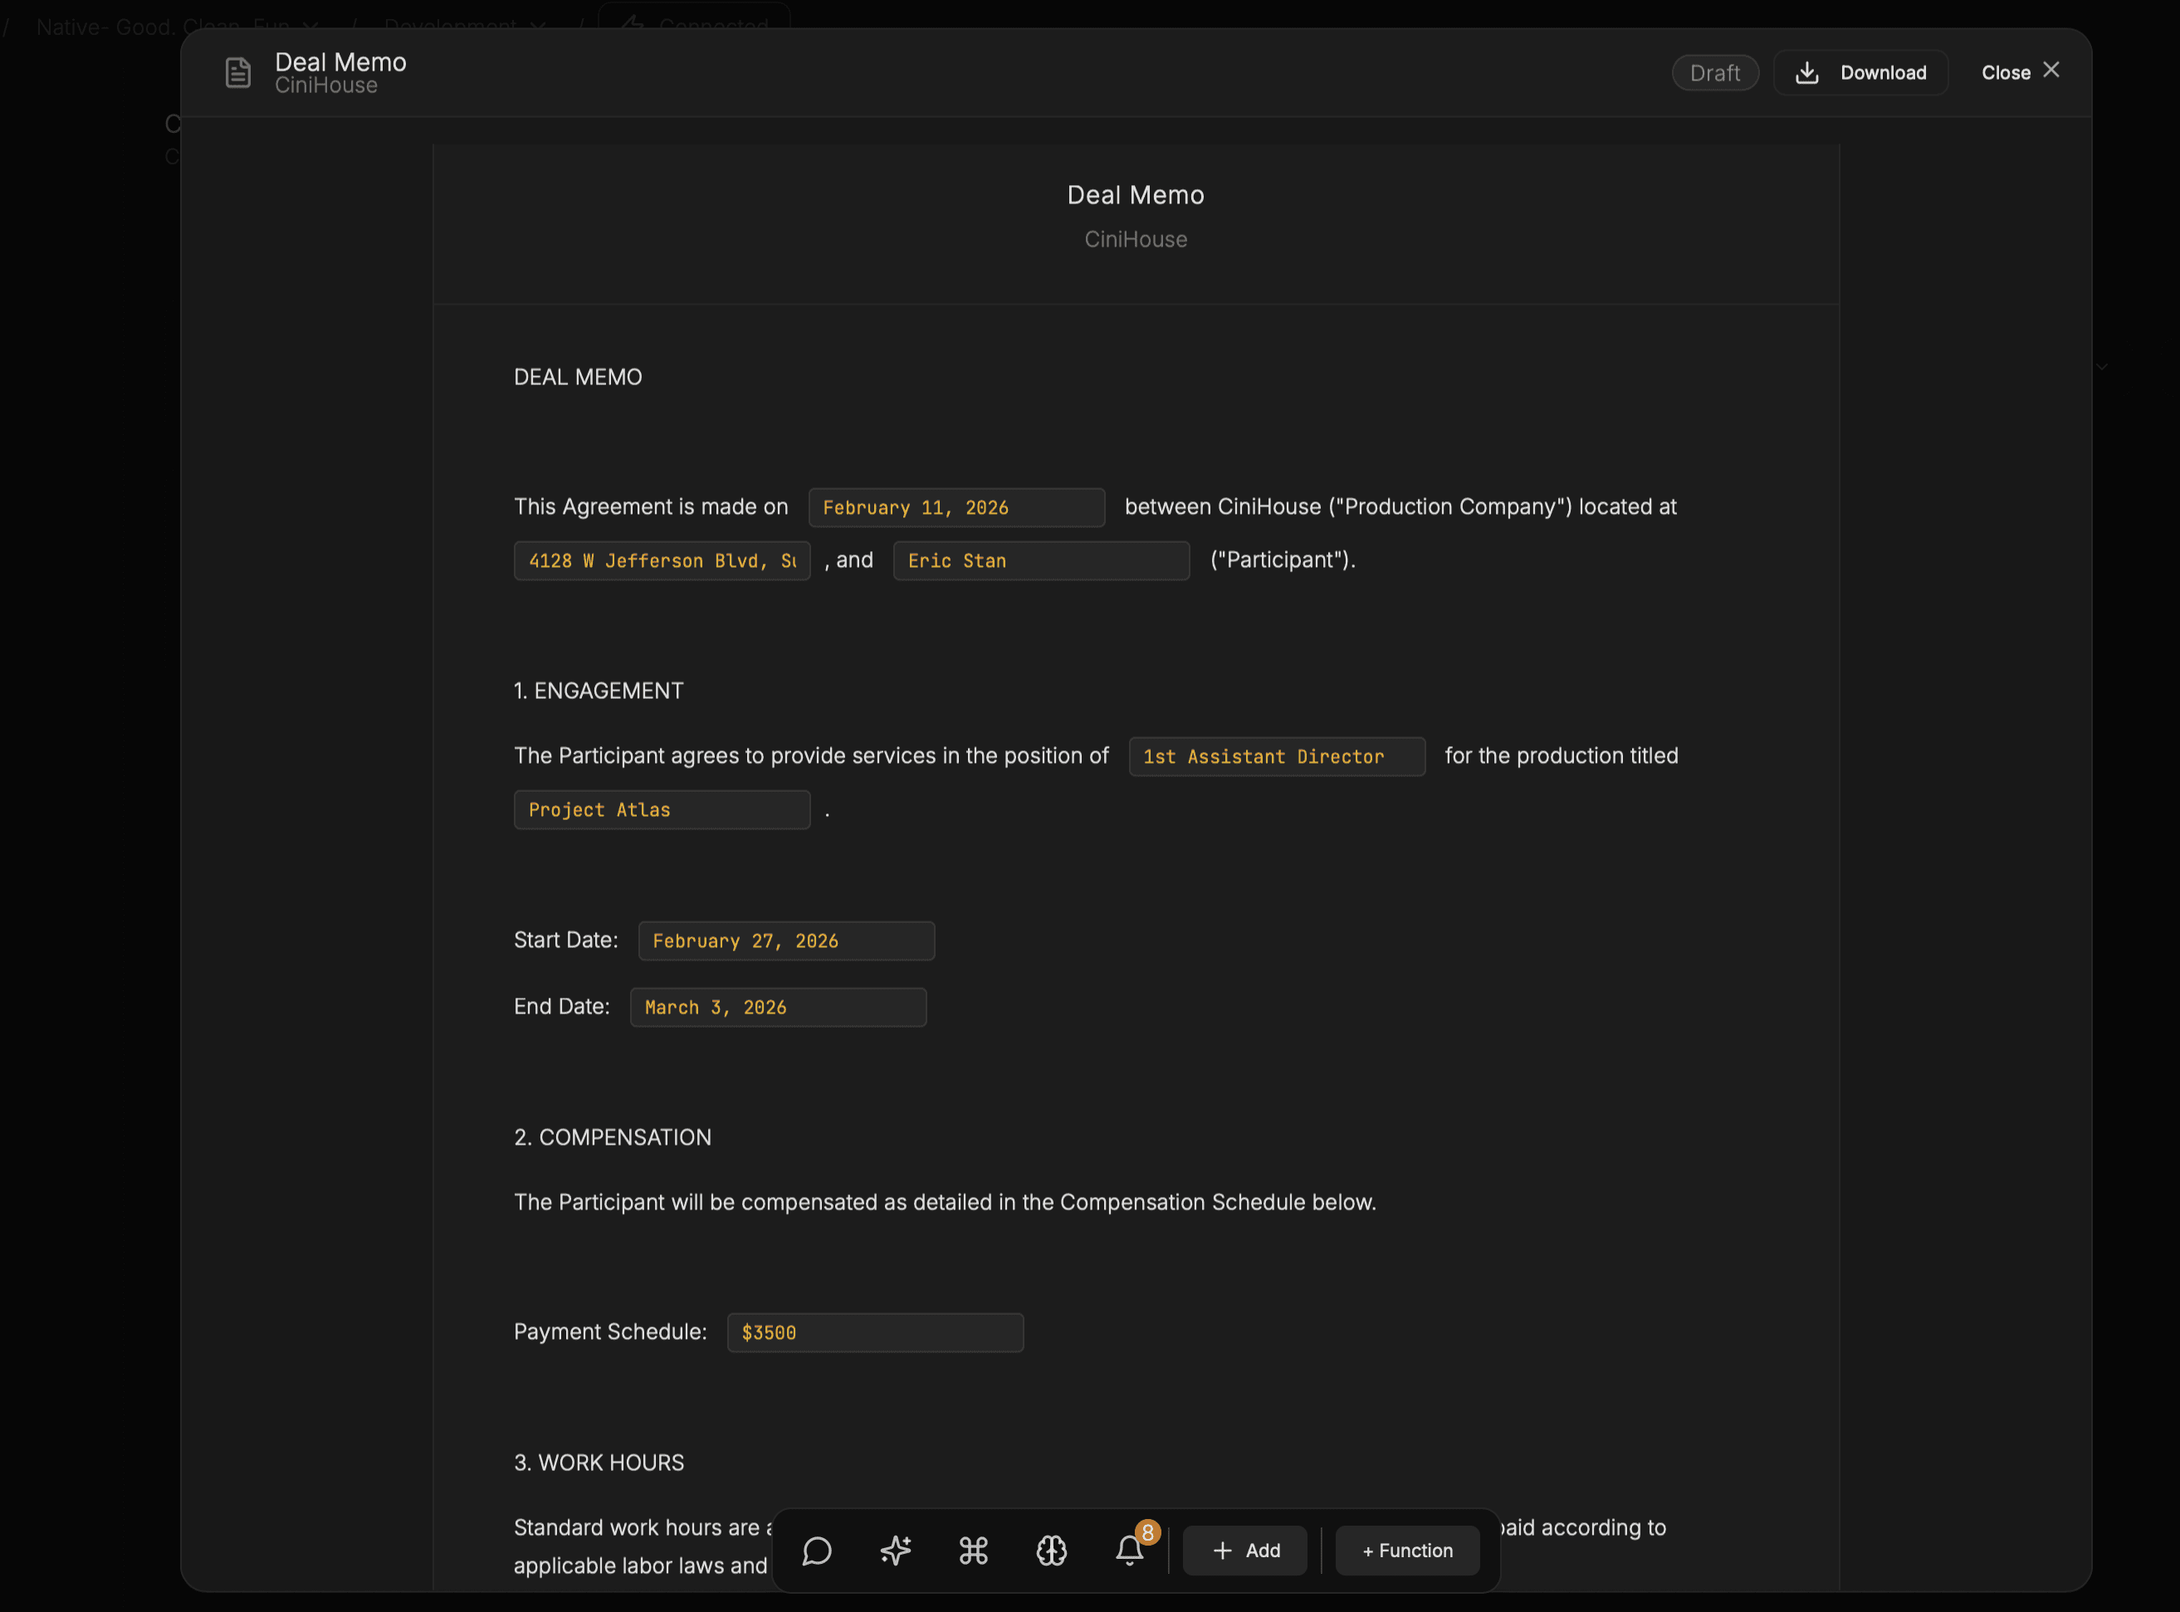Screen dimensions: 2180x1612
Task: Click the Draft status badge
Action: 1714,72
